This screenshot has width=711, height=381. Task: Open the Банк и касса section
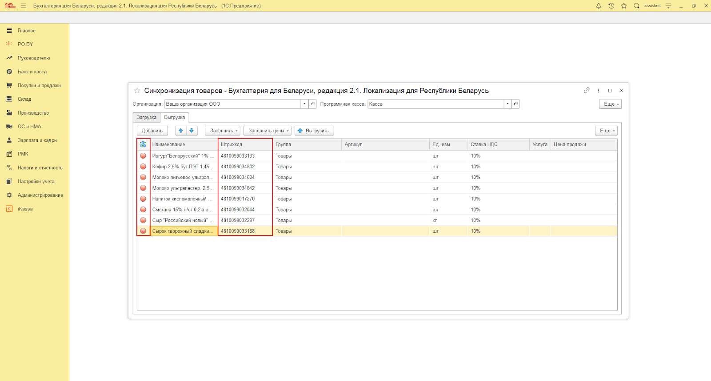tap(32, 72)
